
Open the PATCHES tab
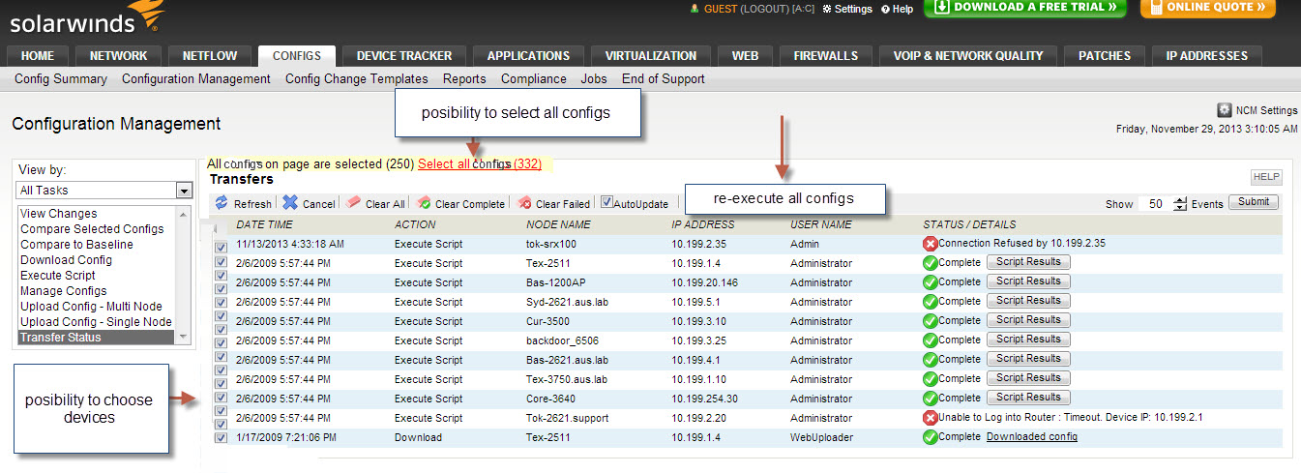[x=1105, y=56]
